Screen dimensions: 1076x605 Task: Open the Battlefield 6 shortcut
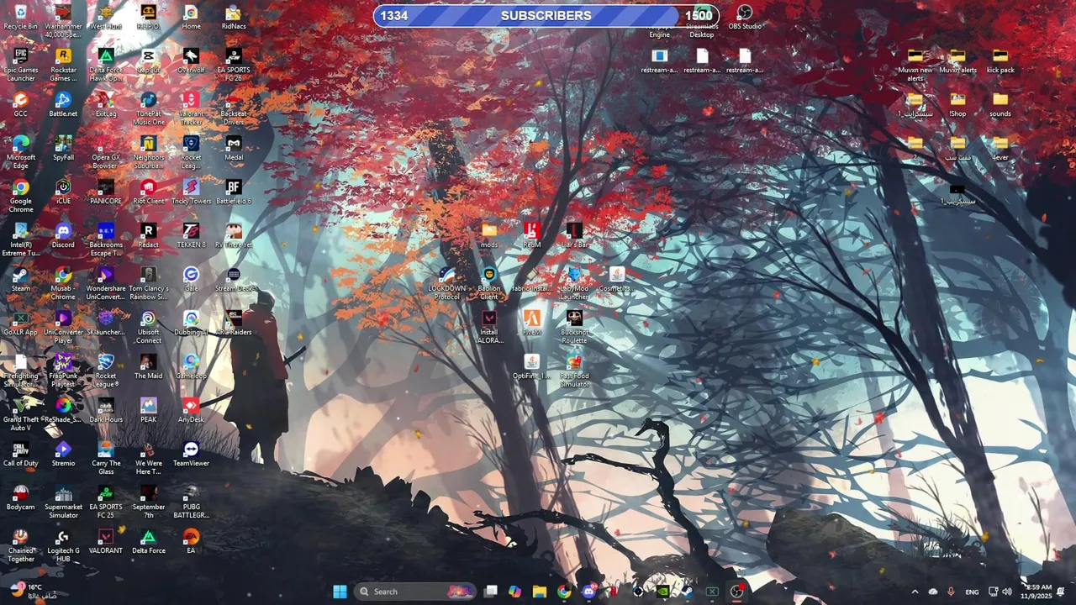click(234, 192)
